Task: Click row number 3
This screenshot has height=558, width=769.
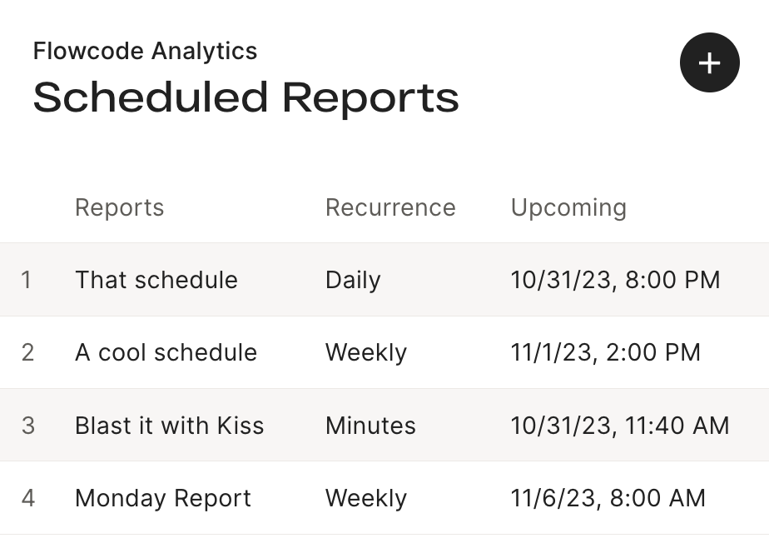Action: click(x=28, y=426)
